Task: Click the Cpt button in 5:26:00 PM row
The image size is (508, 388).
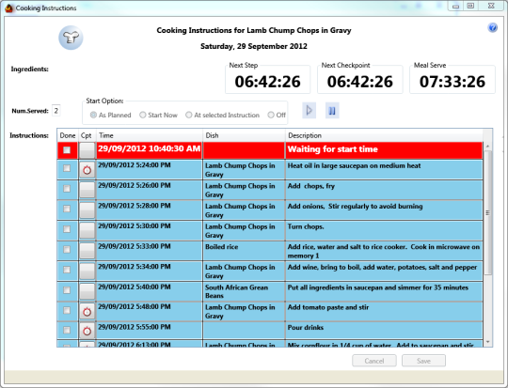Action: [x=87, y=190]
